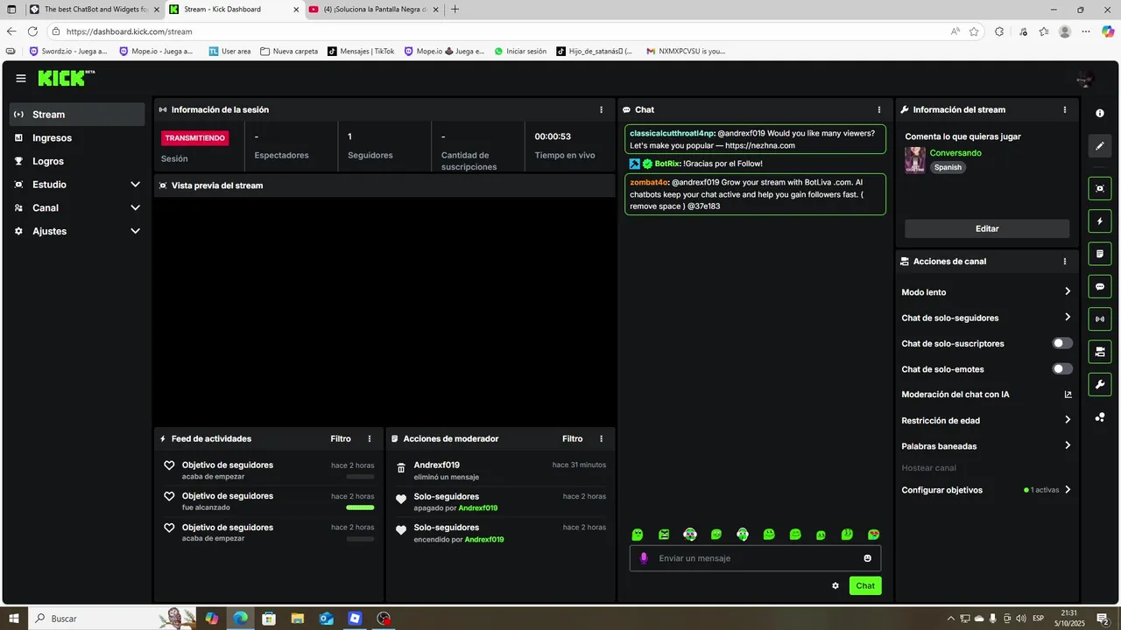Toggle the broadcast session icon in right sidebar
1121x630 pixels.
[x=1100, y=319]
